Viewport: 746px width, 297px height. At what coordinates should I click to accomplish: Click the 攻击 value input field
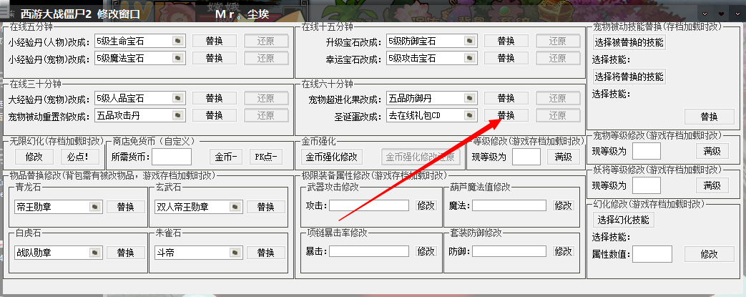(x=369, y=205)
